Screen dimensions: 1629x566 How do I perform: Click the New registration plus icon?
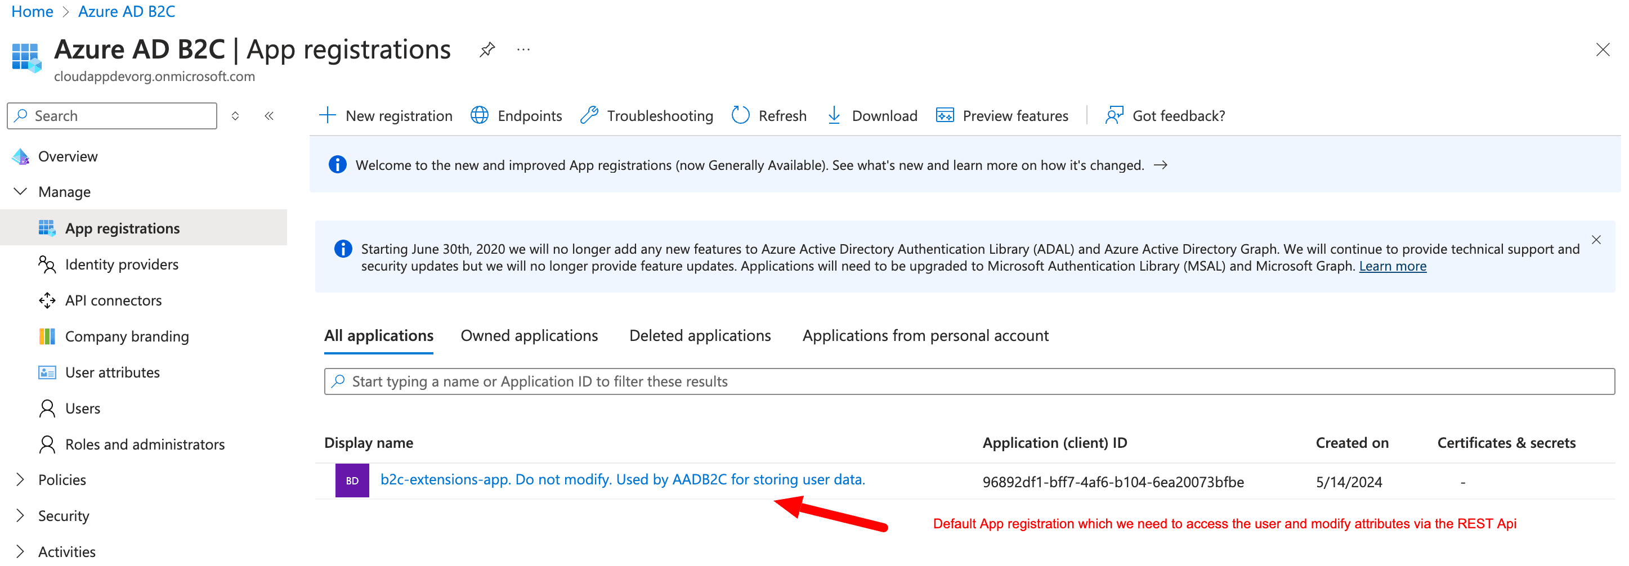point(328,115)
